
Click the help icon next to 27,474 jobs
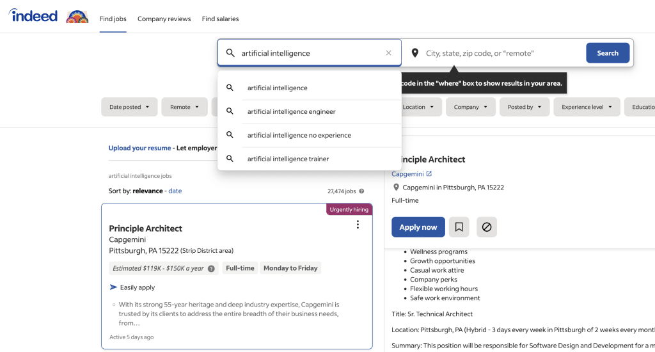[361, 191]
